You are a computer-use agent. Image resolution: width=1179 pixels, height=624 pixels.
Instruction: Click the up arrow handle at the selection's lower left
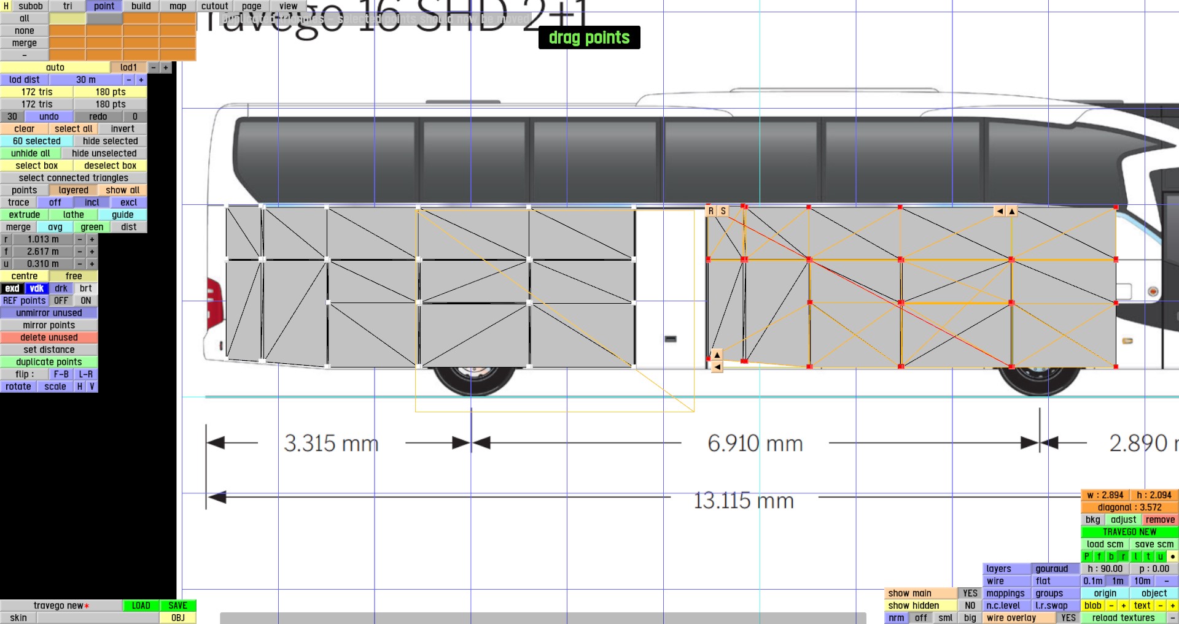pos(717,355)
